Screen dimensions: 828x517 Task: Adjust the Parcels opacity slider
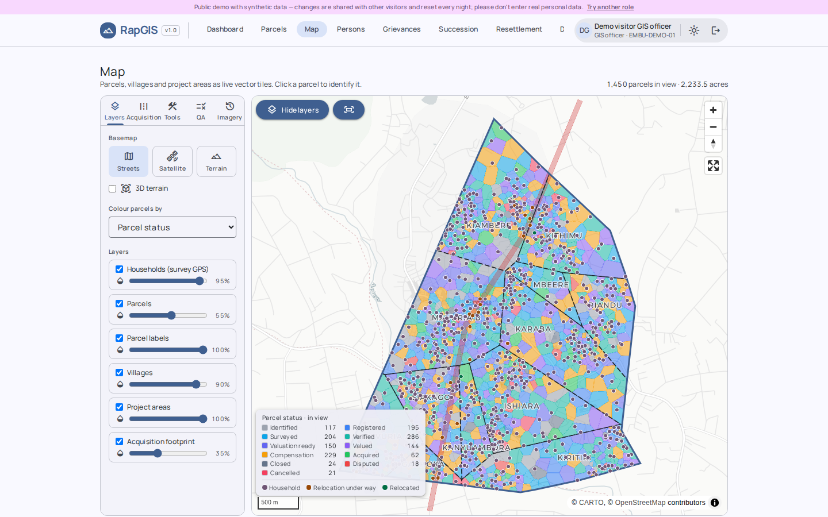coord(168,315)
